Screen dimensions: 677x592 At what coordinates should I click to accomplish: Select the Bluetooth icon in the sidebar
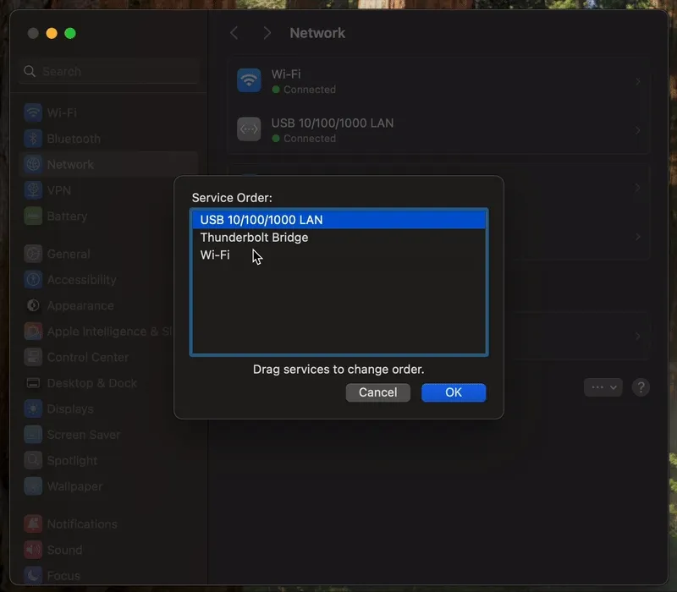pos(32,138)
